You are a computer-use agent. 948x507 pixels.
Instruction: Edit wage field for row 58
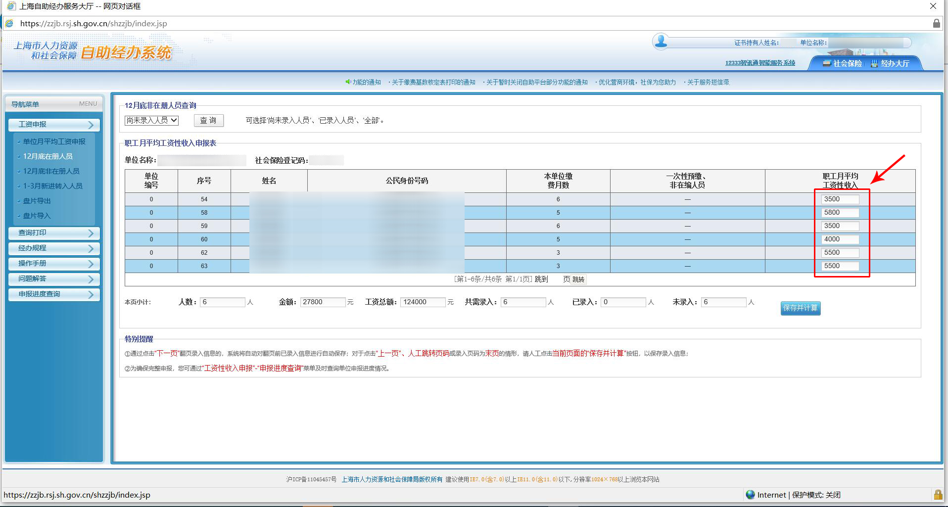coord(840,213)
